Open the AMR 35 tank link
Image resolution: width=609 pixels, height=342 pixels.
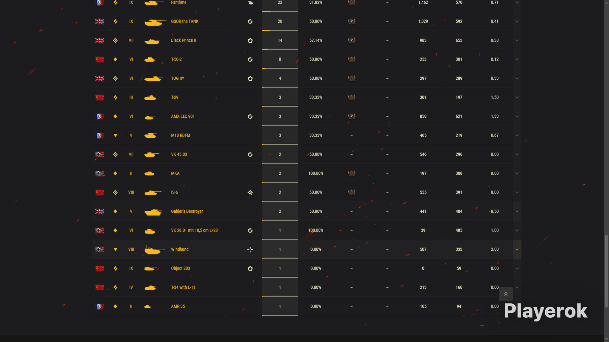tap(178, 306)
